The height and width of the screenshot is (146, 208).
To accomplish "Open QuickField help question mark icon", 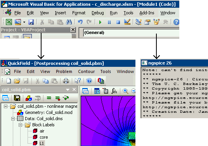I will tap(89, 81).
